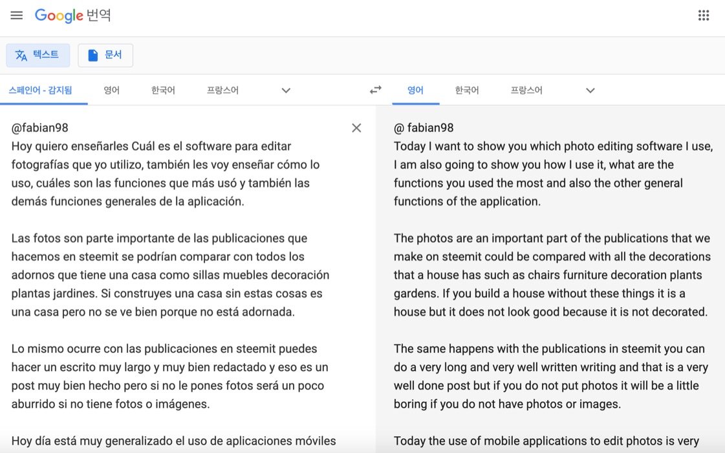Click the source paragraph starting 'Lo mismo ocurre'

point(169,376)
